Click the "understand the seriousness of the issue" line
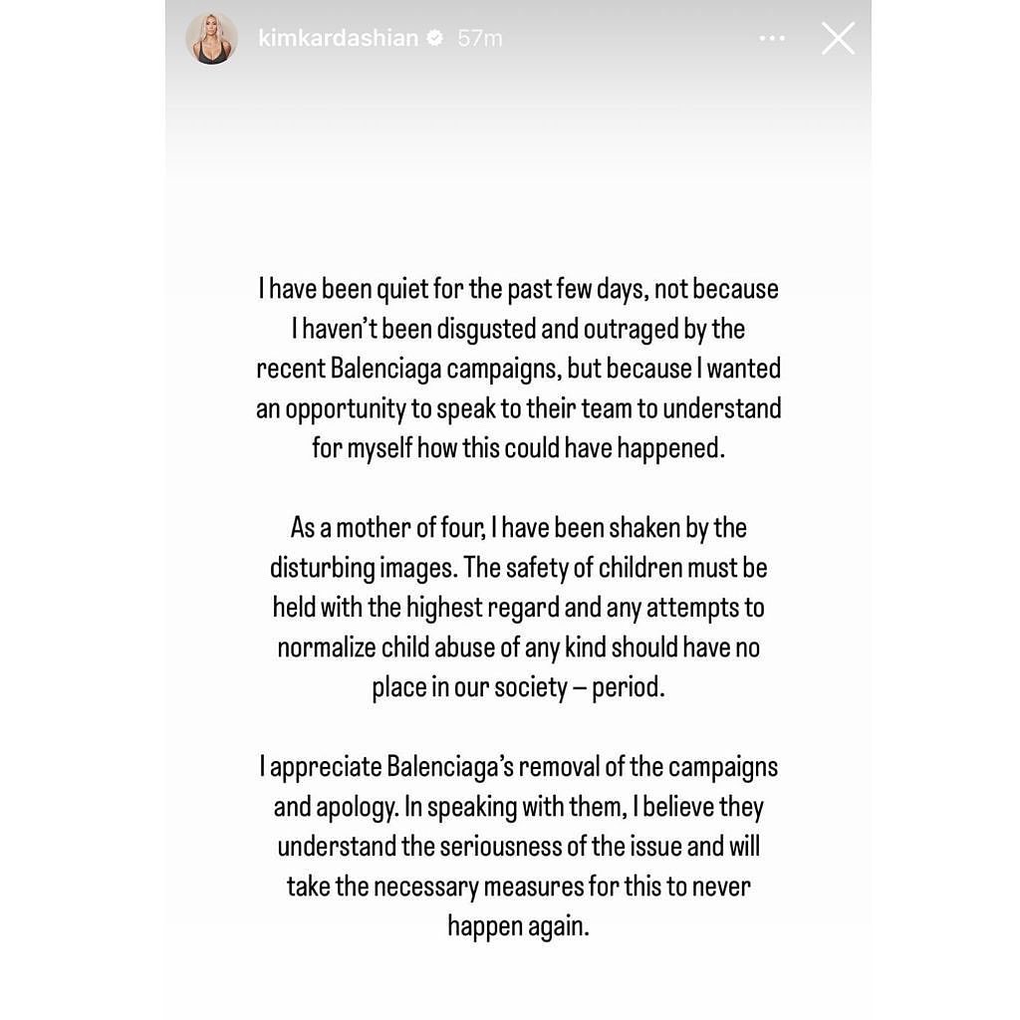Screen dimensions: 1020x1020 (x=518, y=847)
